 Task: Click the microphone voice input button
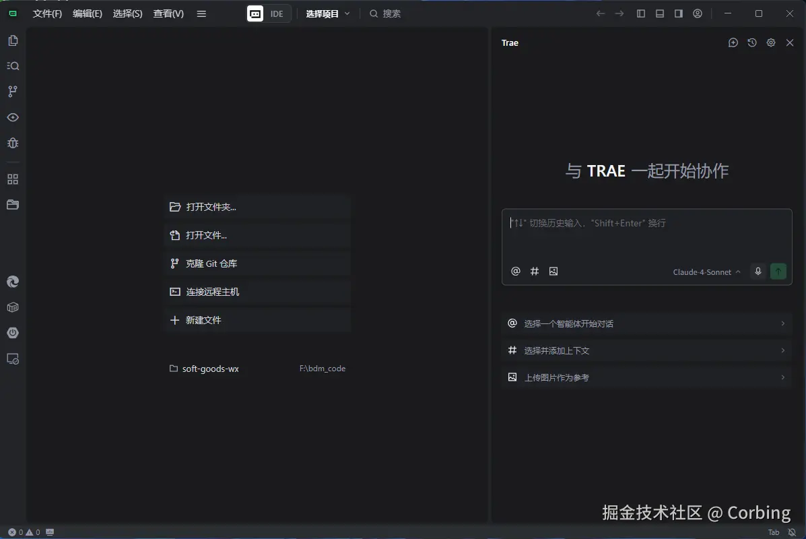pyautogui.click(x=758, y=271)
